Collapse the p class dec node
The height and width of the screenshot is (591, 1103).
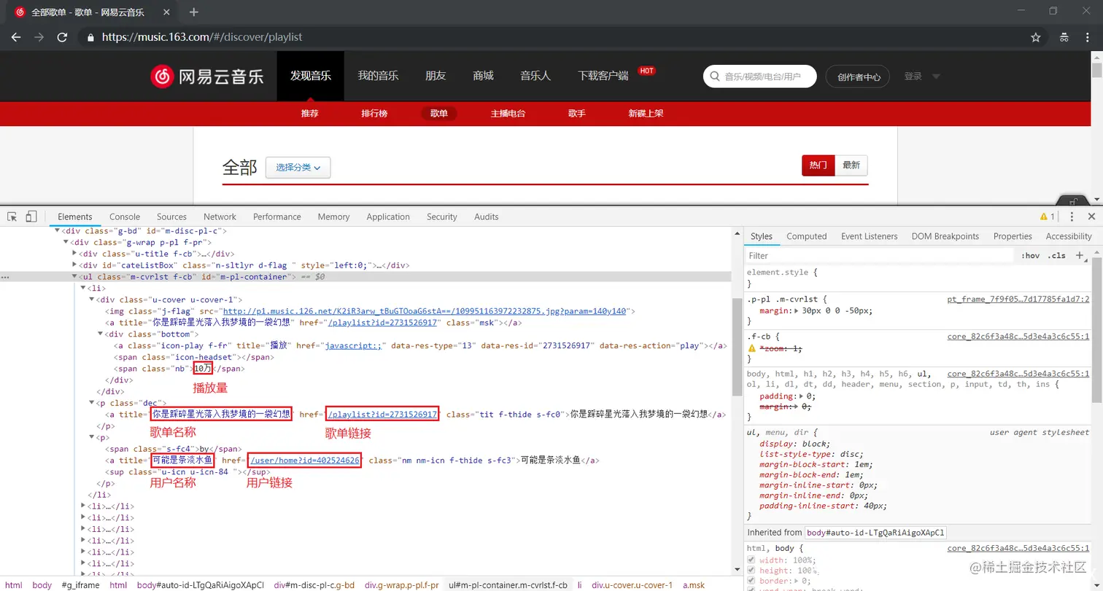point(92,403)
